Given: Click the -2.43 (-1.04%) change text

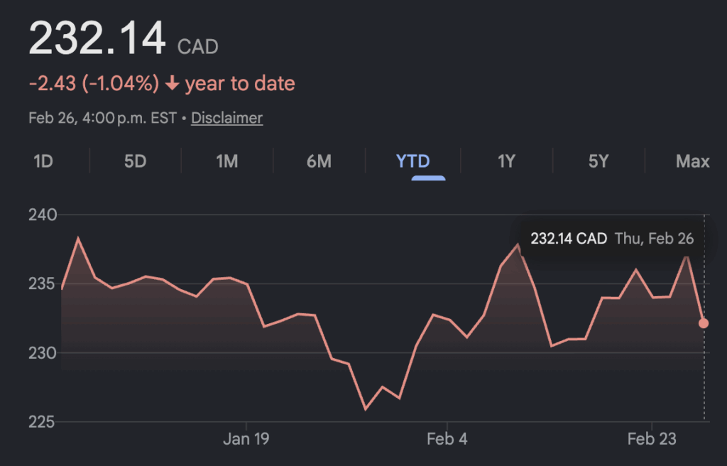Looking at the screenshot, I should tap(94, 84).
